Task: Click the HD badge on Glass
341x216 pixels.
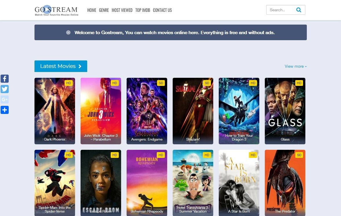Action: 299,83
